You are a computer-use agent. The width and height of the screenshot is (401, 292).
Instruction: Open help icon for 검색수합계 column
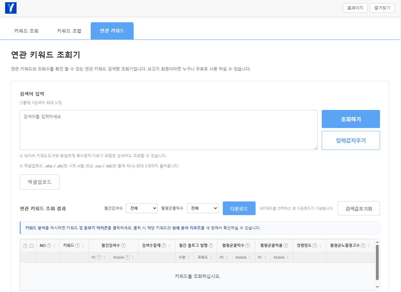pos(164,245)
